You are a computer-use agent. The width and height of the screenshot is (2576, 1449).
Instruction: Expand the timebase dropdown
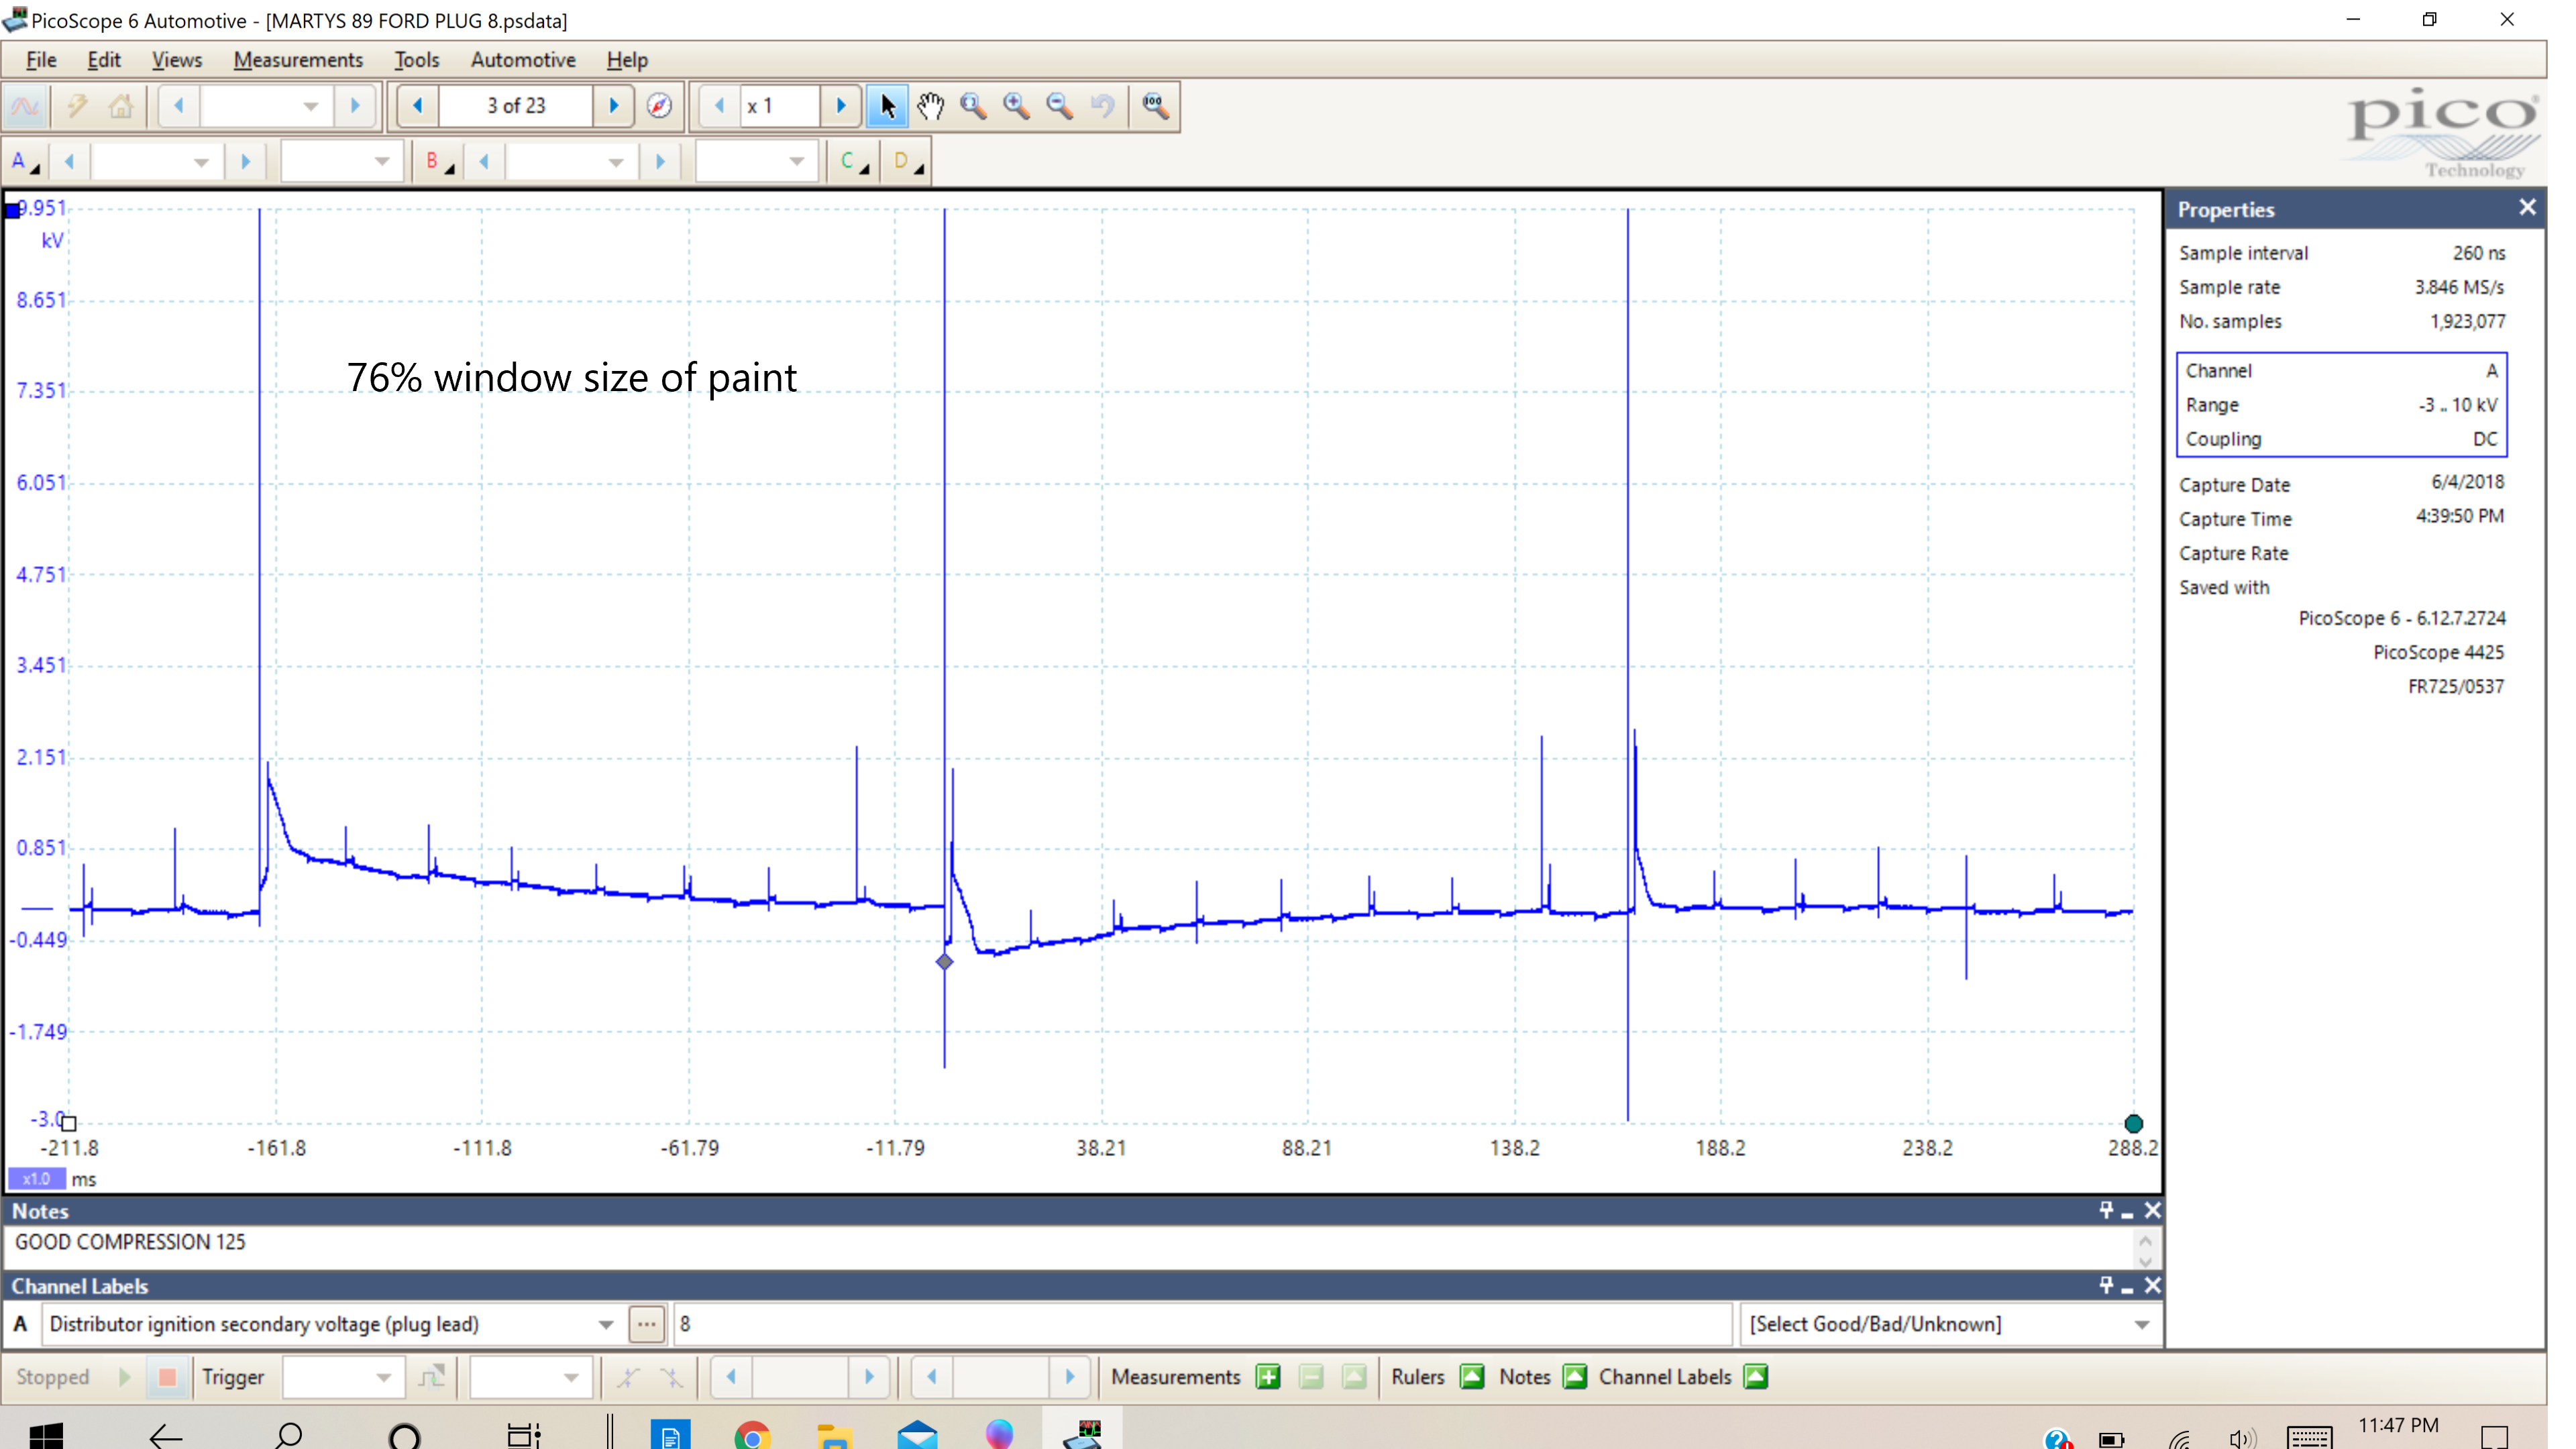click(311, 106)
